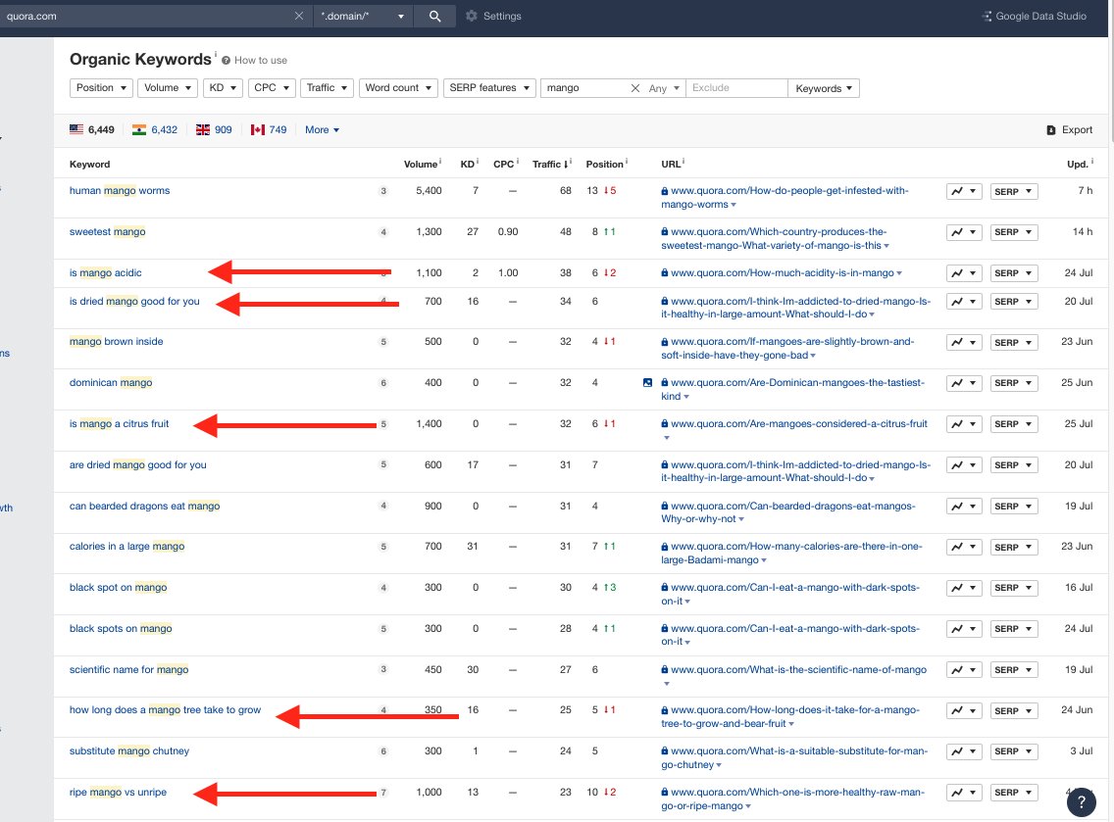The width and height of the screenshot is (1114, 822).
Task: Open the Traffic filter dropdown
Action: pos(327,88)
